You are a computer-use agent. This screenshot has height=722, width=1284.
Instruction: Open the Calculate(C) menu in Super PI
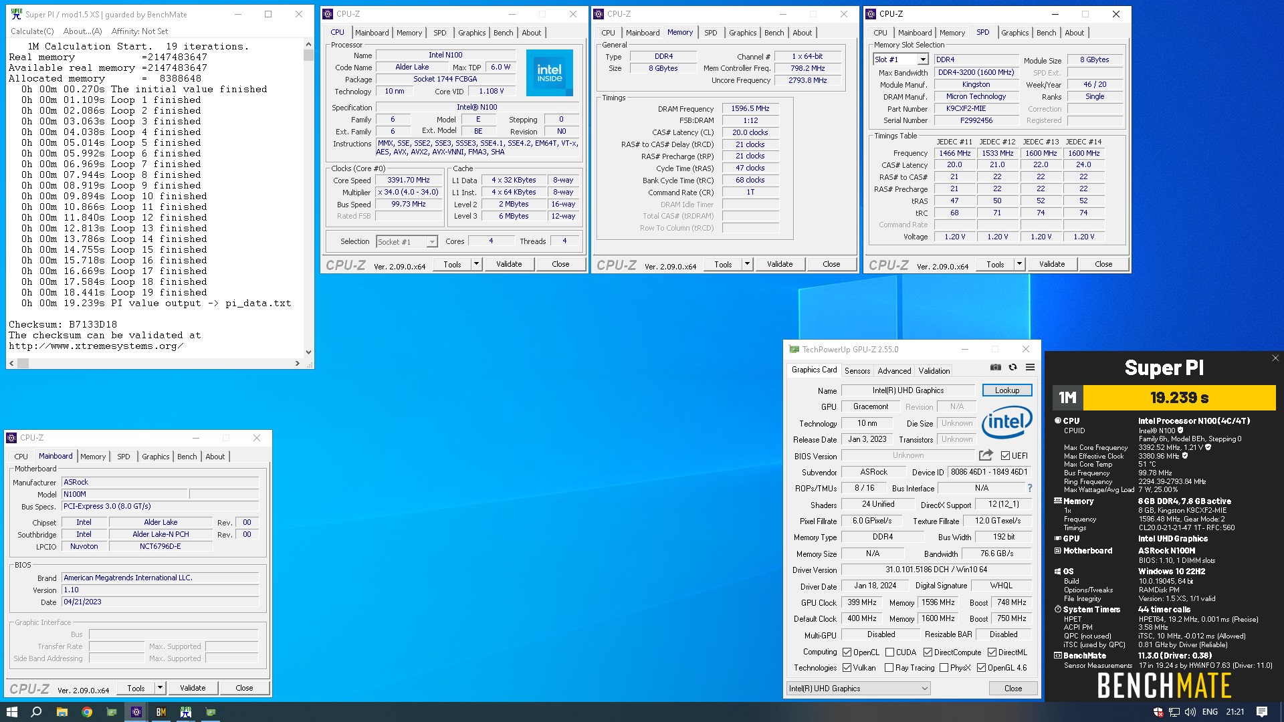tap(32, 31)
